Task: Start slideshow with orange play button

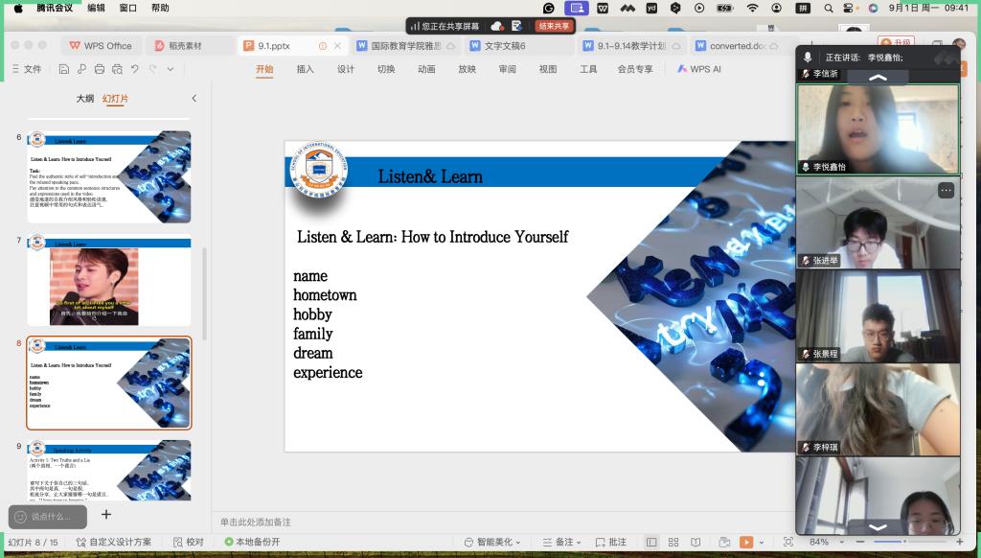Action: point(745,542)
